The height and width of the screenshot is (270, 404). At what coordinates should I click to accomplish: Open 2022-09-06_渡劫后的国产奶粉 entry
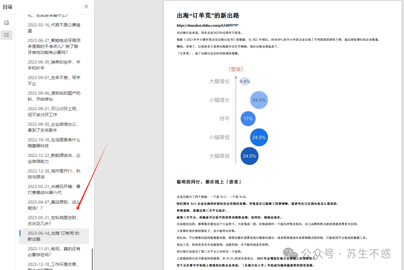[x=53, y=96]
